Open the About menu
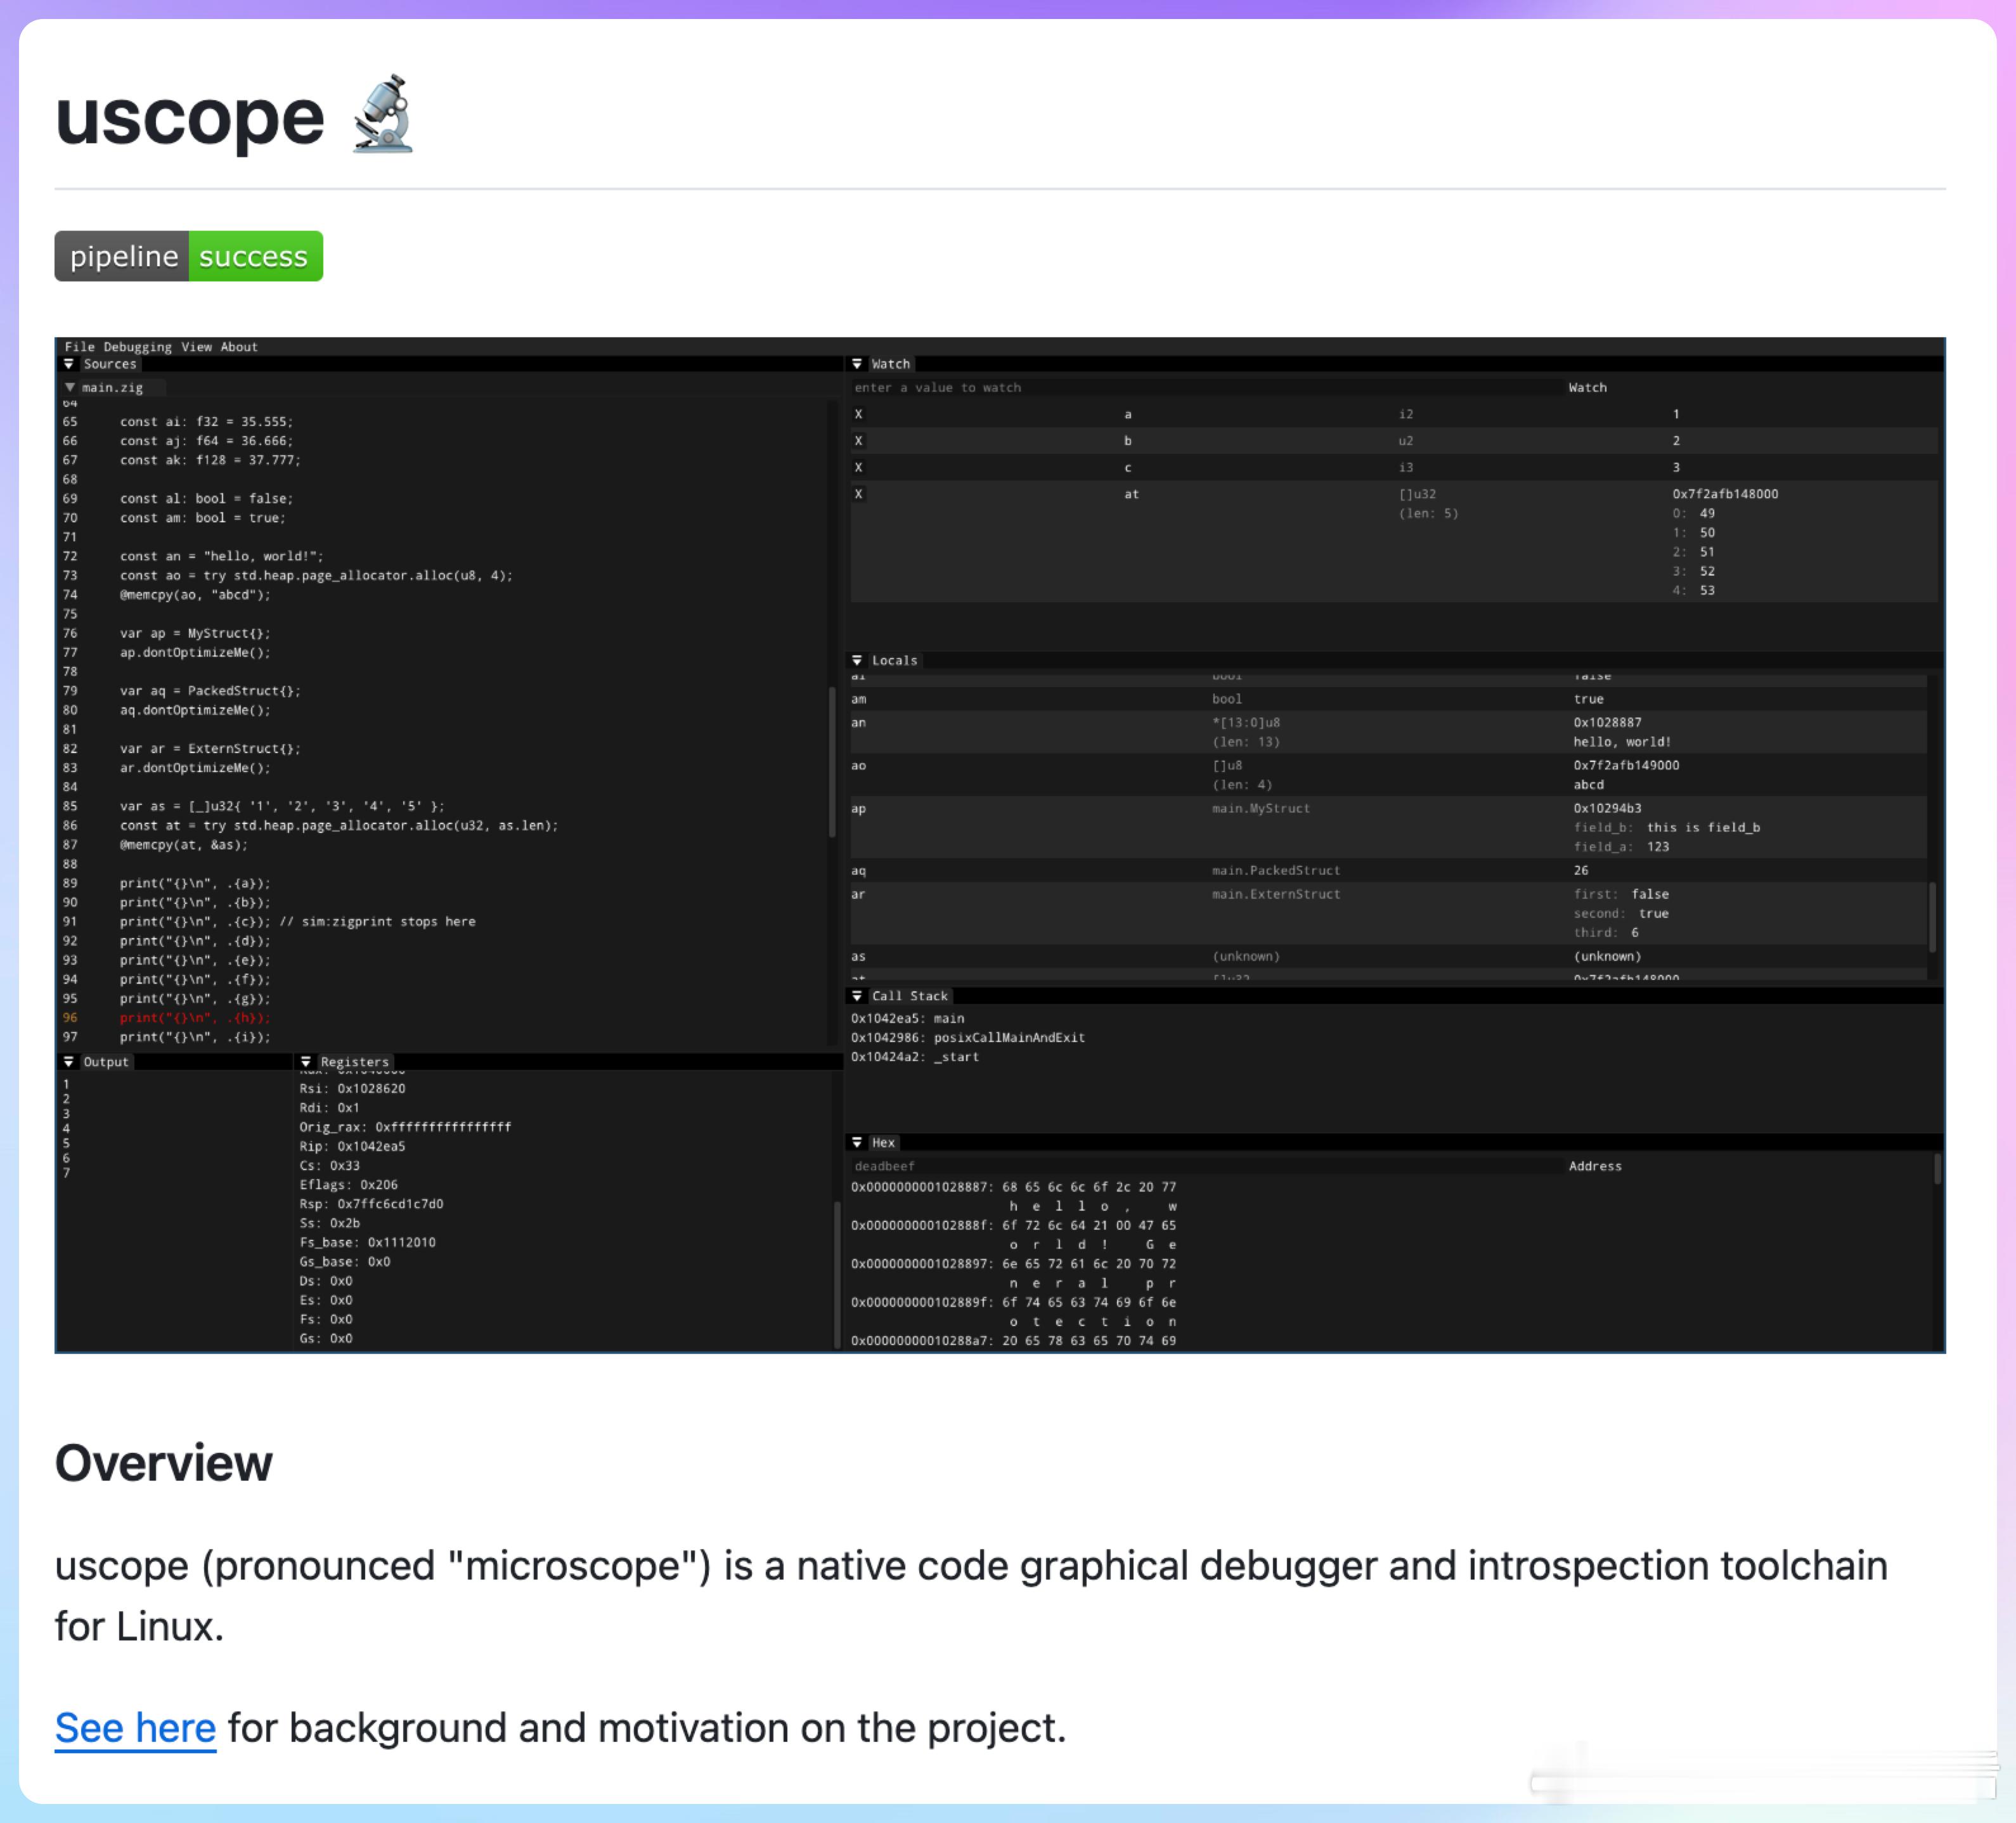 click(x=239, y=347)
